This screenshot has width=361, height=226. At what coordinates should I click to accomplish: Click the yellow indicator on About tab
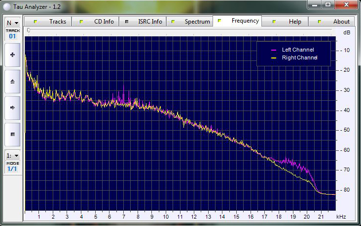320,22
